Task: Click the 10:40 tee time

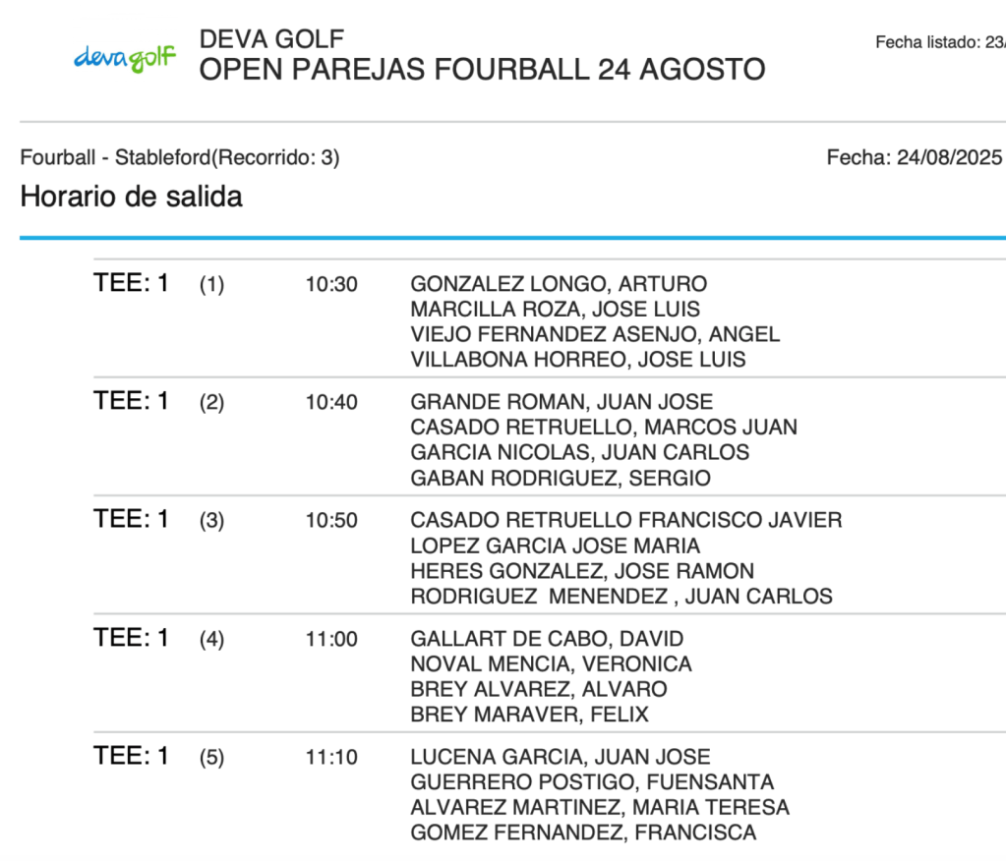Action: click(x=331, y=403)
